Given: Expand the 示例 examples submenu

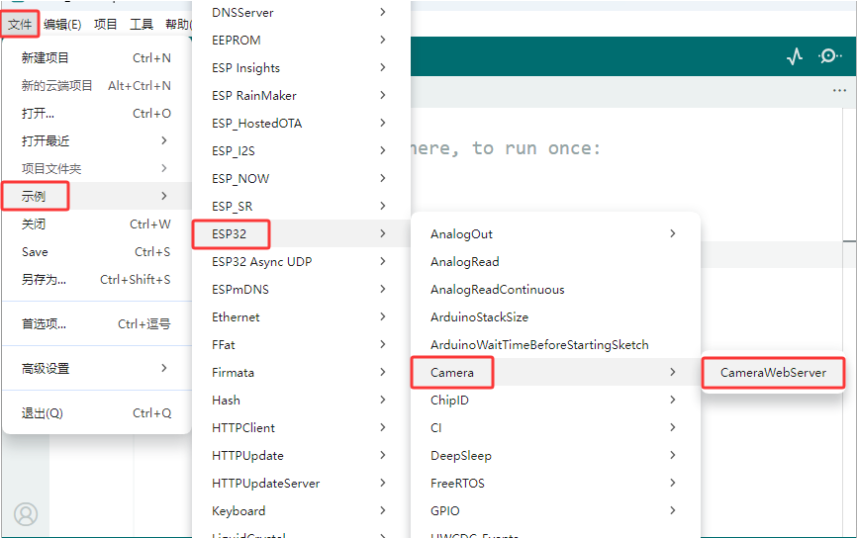Looking at the screenshot, I should pyautogui.click(x=96, y=196).
